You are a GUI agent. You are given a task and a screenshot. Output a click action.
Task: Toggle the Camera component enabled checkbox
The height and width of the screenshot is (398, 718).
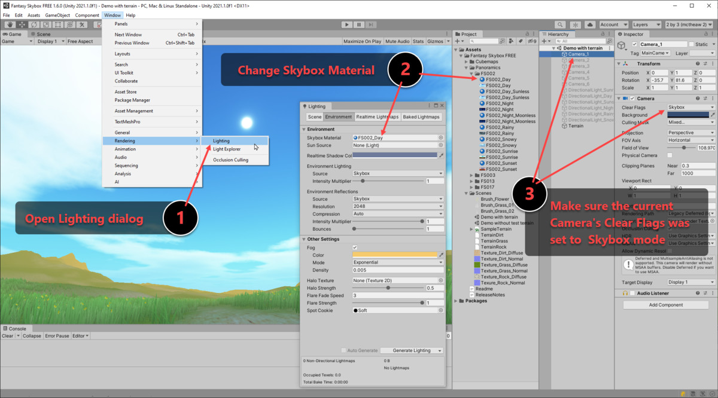coord(632,99)
